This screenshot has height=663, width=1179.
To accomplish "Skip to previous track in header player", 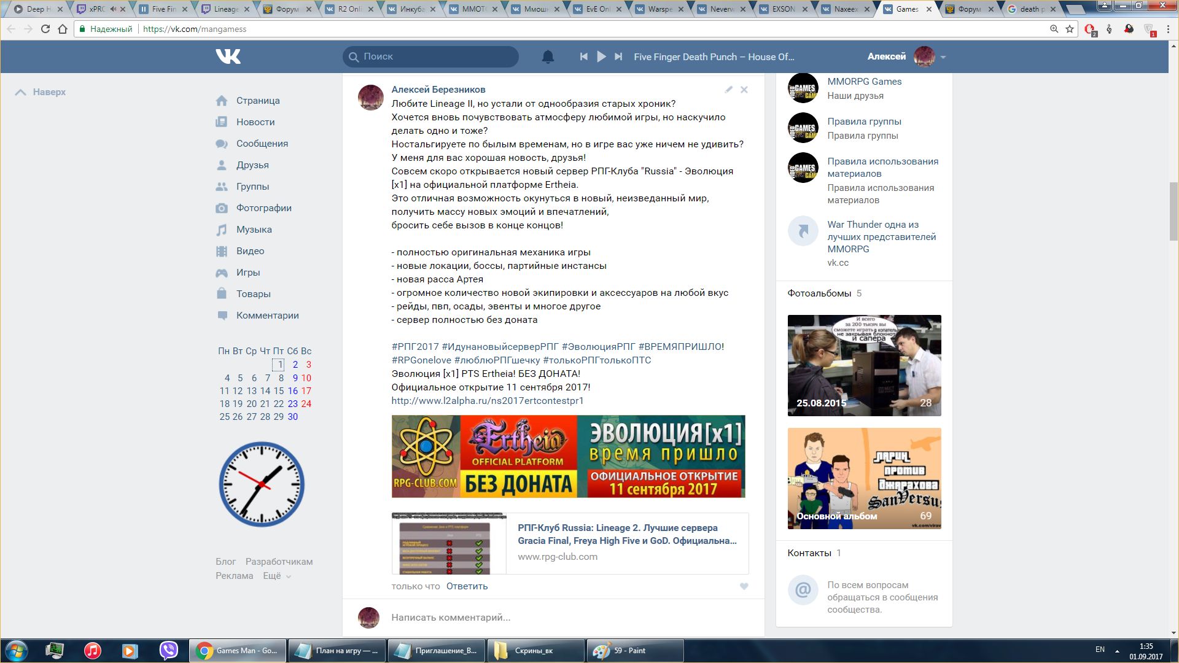I will pyautogui.click(x=583, y=56).
